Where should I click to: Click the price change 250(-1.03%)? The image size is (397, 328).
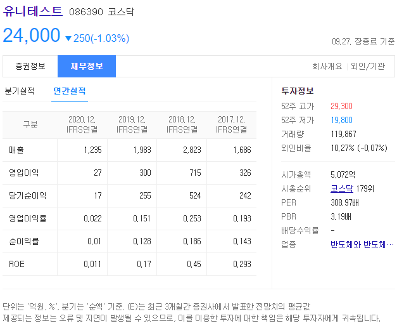point(101,38)
